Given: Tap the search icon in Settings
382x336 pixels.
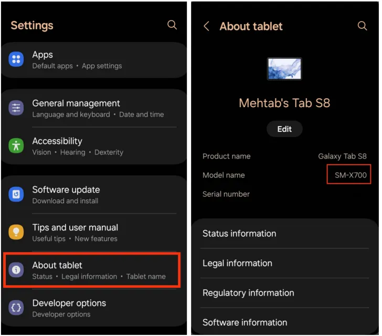Looking at the screenshot, I should 172,25.
